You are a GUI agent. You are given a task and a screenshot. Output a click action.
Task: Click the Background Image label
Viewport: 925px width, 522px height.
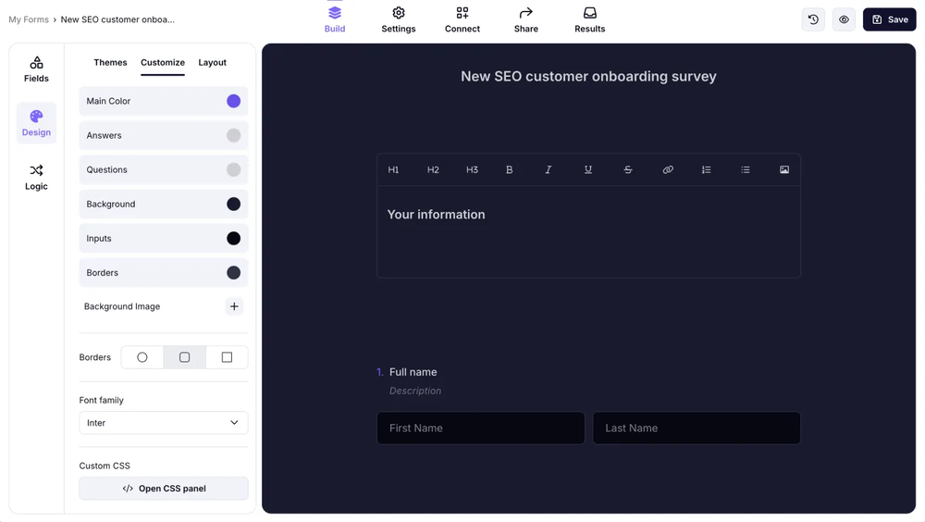click(x=122, y=306)
